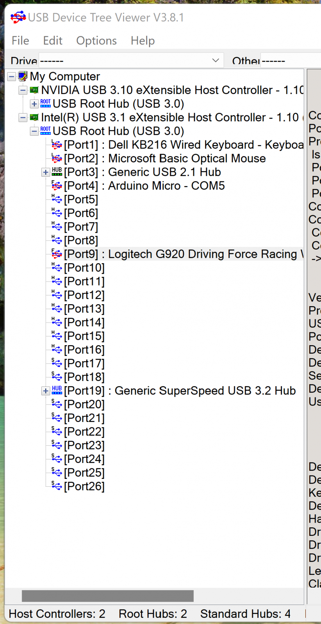
Task: Select the My Computer root label
Action: click(x=65, y=76)
